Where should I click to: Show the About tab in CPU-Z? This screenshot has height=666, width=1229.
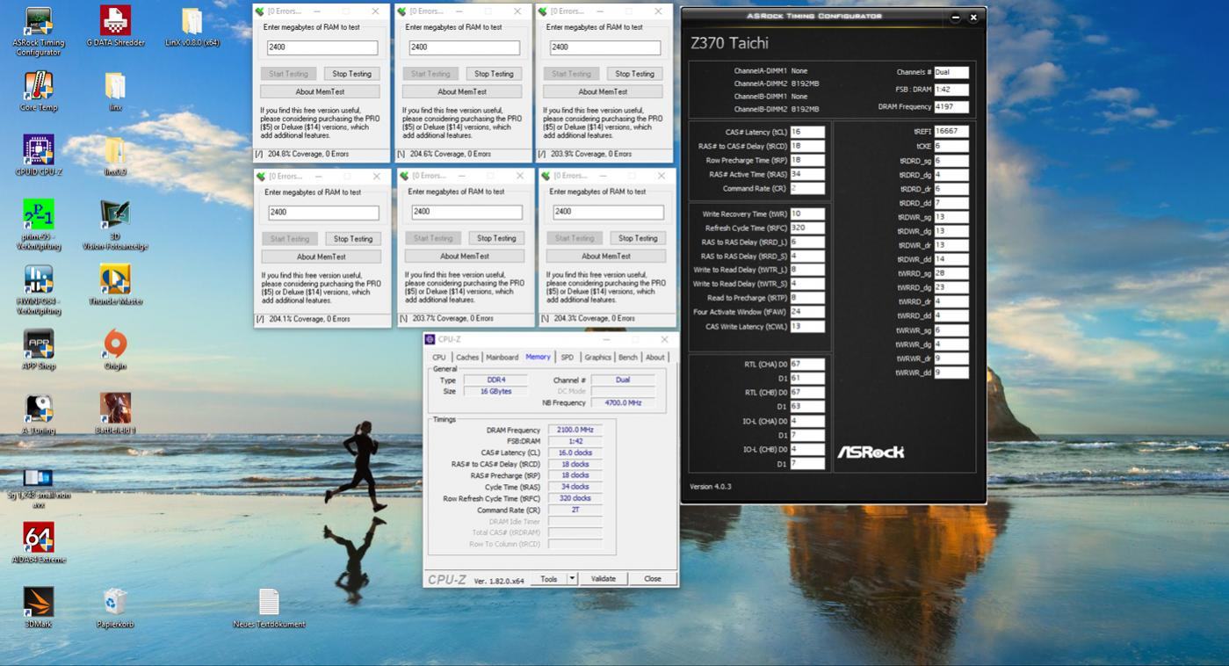click(655, 358)
